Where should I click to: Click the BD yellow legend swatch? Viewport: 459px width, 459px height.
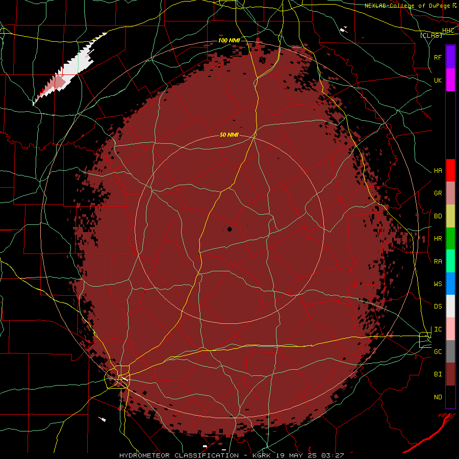(x=450, y=216)
